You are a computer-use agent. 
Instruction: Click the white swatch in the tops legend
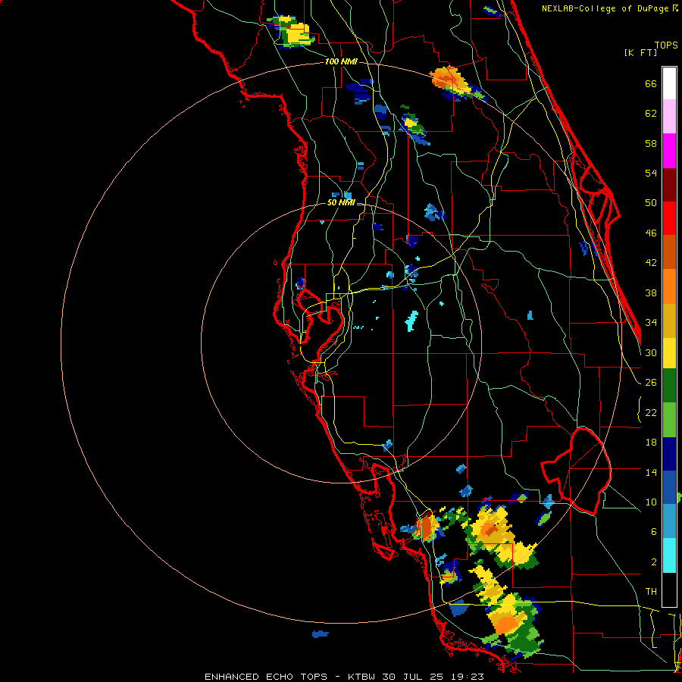pyautogui.click(x=669, y=83)
